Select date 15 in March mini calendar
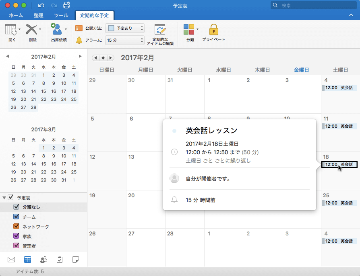The image size is (360, 276). [43, 164]
